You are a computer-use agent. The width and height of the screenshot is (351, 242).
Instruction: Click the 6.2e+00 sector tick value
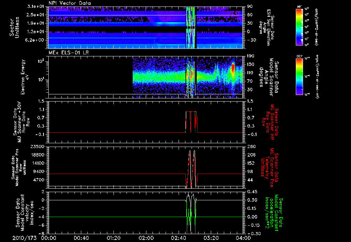point(35,40)
